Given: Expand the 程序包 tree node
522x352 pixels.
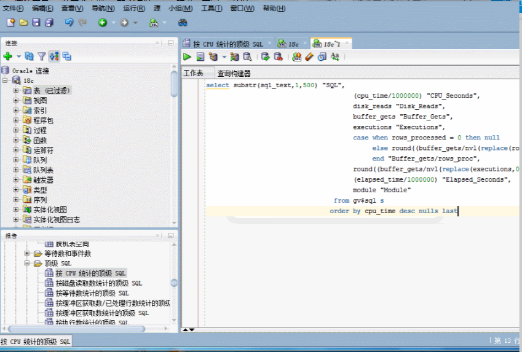Looking at the screenshot, I should tap(15, 120).
